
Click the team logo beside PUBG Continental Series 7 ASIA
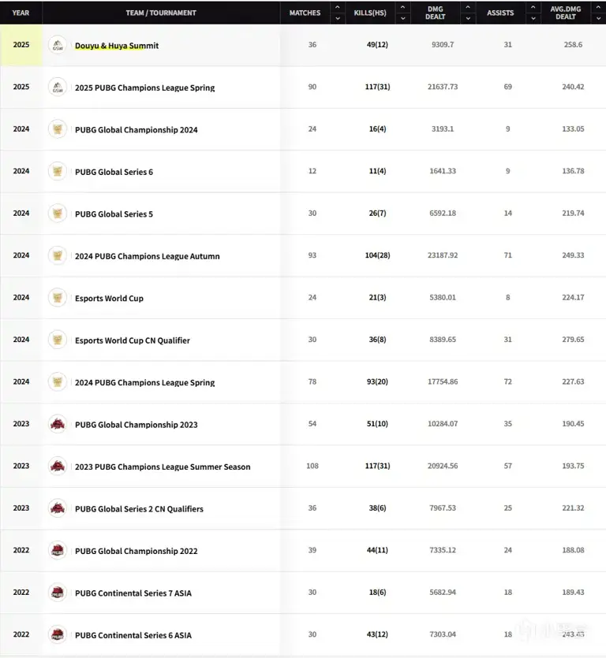(x=58, y=593)
